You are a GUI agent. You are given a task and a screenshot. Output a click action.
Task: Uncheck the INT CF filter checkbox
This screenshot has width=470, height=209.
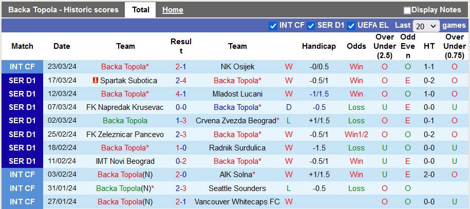[x=273, y=26]
